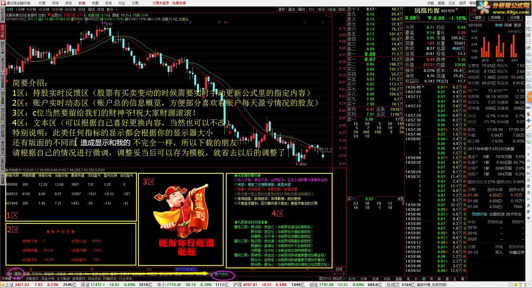Click the 标记 marker tool button
The image size is (532, 288).
321,9
